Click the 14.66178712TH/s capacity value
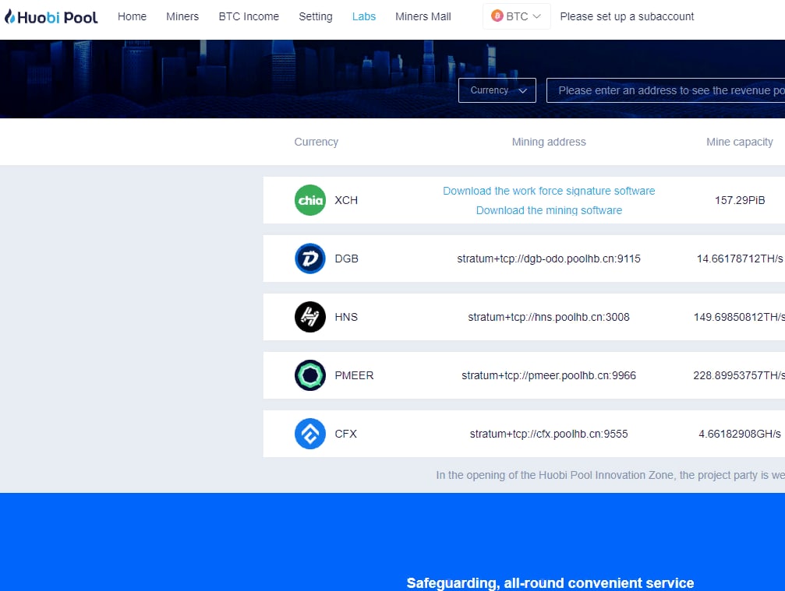Viewport: 785px width, 591px height. [x=740, y=259]
